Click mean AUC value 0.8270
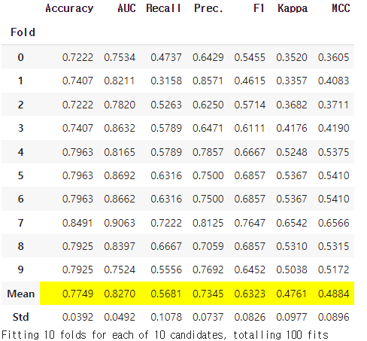The image size is (367, 341). click(120, 294)
